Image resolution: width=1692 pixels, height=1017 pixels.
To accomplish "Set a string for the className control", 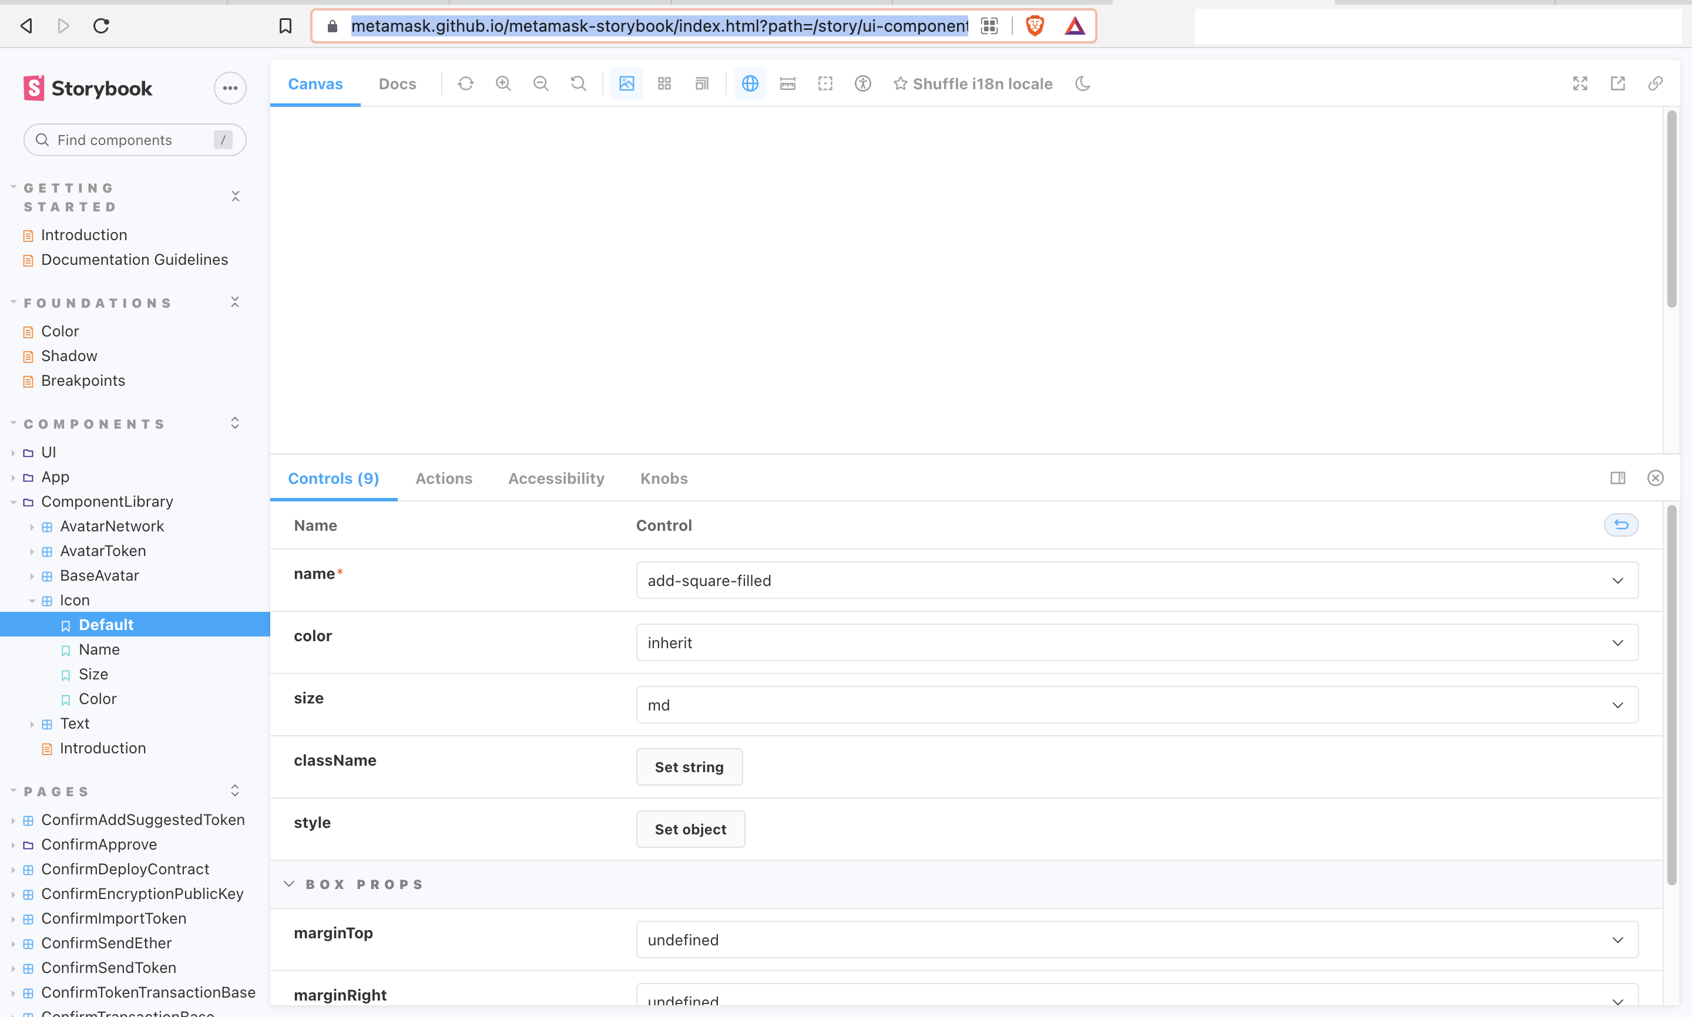I will (x=689, y=767).
